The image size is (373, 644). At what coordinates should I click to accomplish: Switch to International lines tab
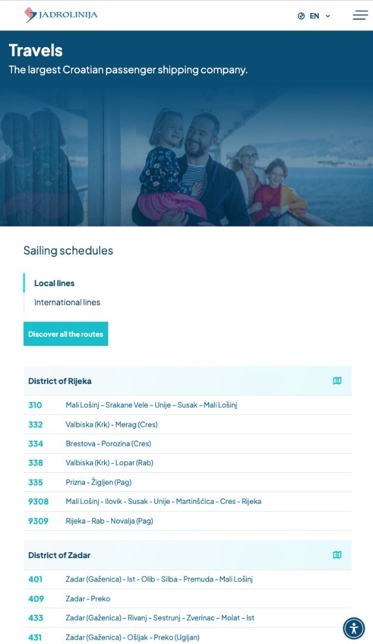click(x=67, y=302)
